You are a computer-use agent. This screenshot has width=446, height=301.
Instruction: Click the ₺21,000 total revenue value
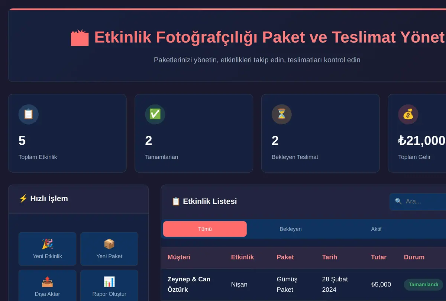pyautogui.click(x=422, y=141)
